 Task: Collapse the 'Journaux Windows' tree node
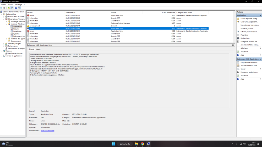tap(6, 24)
